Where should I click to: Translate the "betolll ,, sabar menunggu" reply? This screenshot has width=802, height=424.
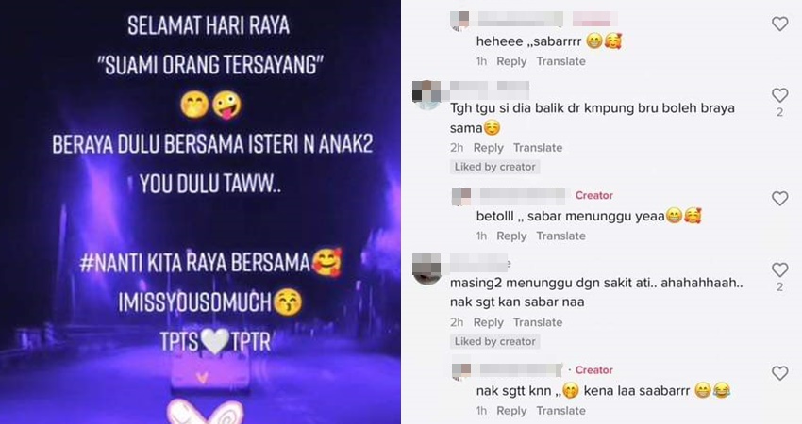pyautogui.click(x=560, y=236)
